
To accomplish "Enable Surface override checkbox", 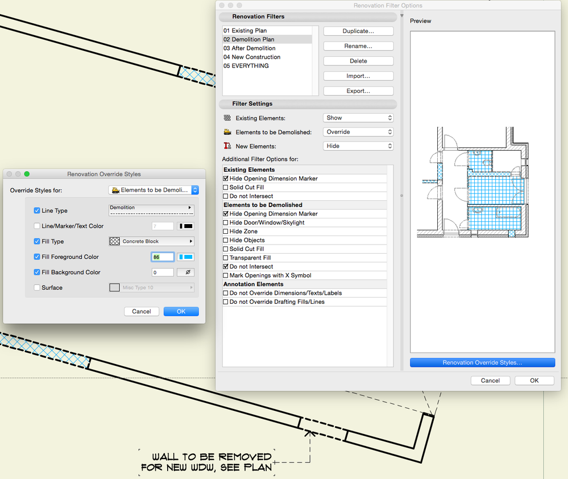I will [37, 287].
